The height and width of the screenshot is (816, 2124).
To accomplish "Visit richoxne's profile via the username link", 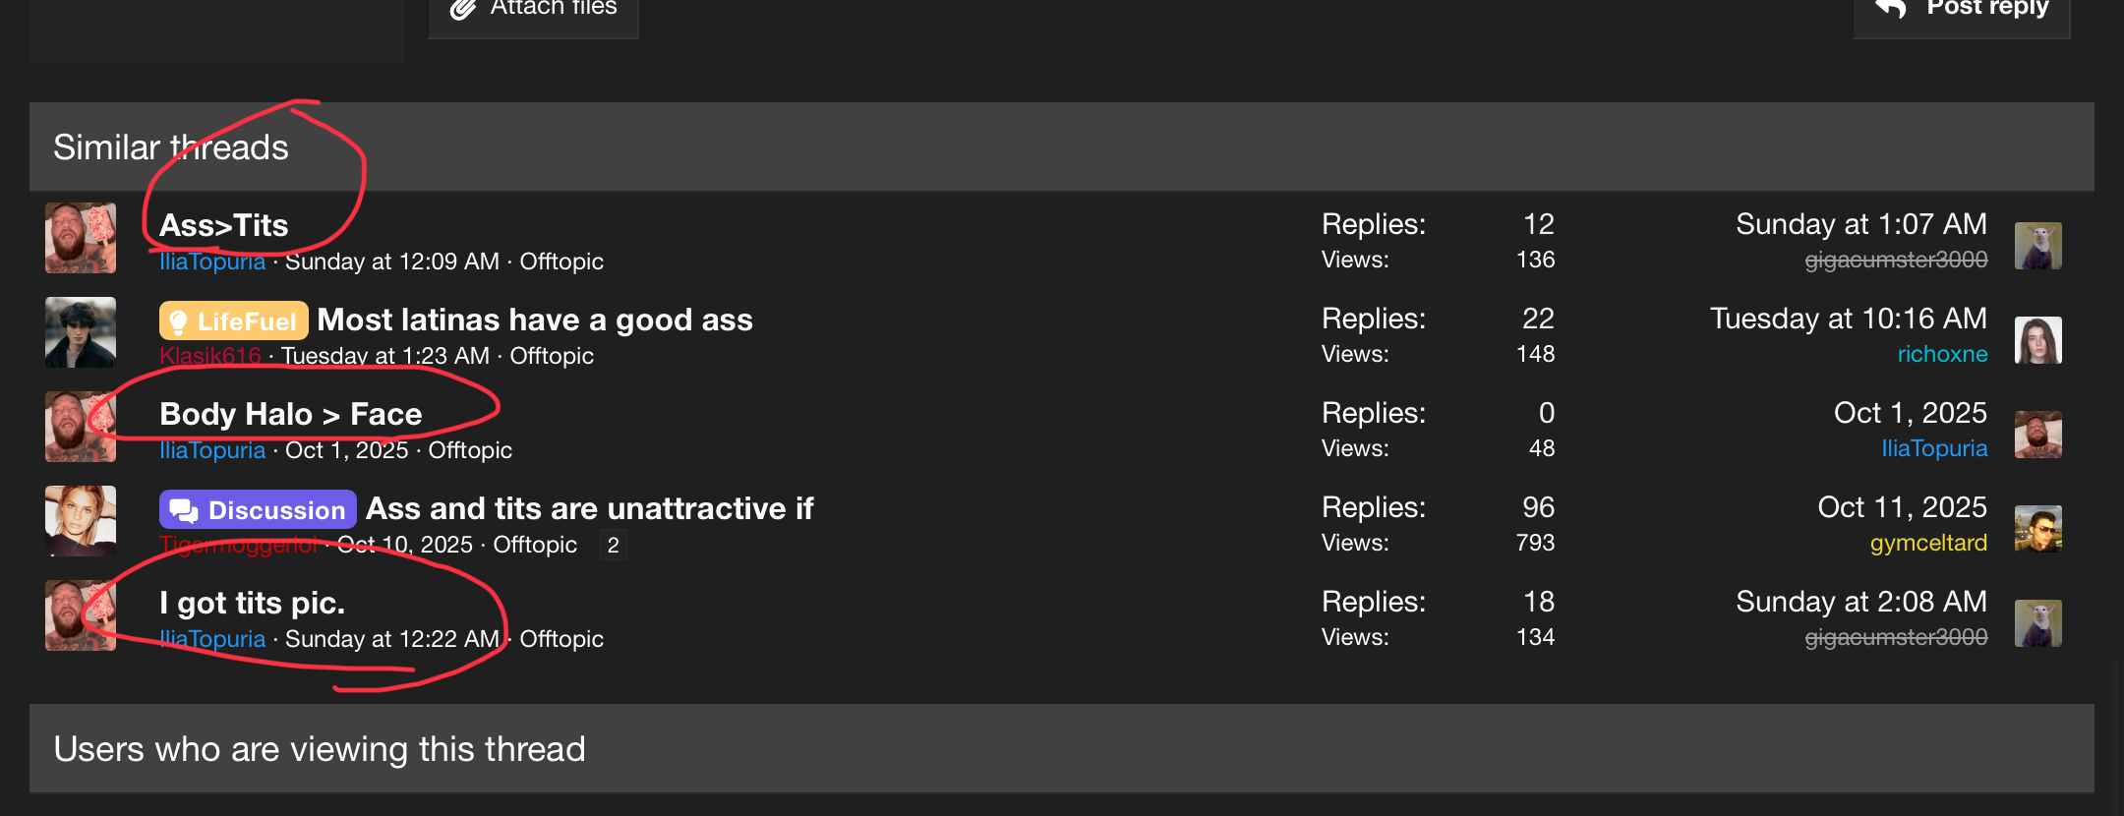I will 1942,354.
